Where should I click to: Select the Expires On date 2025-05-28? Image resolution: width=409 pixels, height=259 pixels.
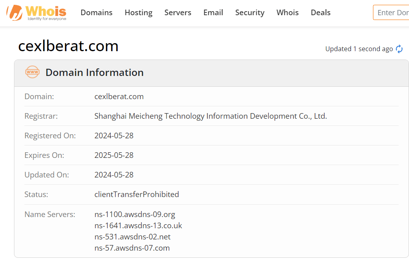point(114,155)
